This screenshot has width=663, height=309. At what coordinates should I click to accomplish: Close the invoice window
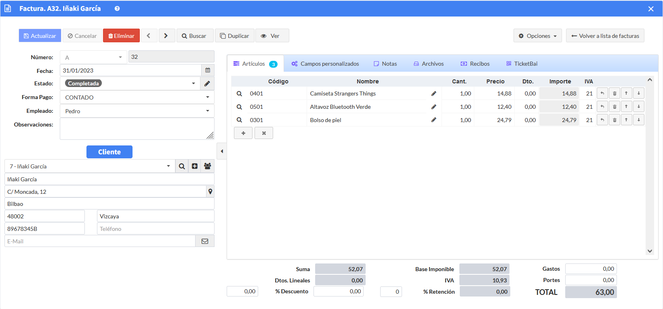(651, 9)
